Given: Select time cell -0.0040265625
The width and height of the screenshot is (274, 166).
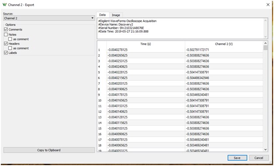Looking at the screenshot, I should (146, 55).
